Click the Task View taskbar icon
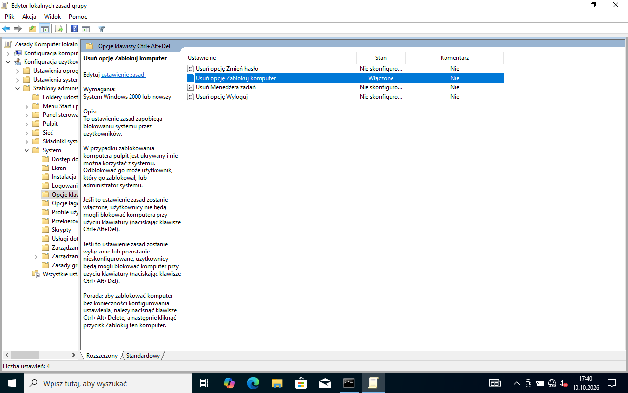The height and width of the screenshot is (393, 628). click(204, 383)
